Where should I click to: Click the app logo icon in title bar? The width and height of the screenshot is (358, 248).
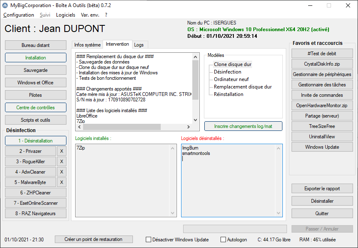click(5, 5)
